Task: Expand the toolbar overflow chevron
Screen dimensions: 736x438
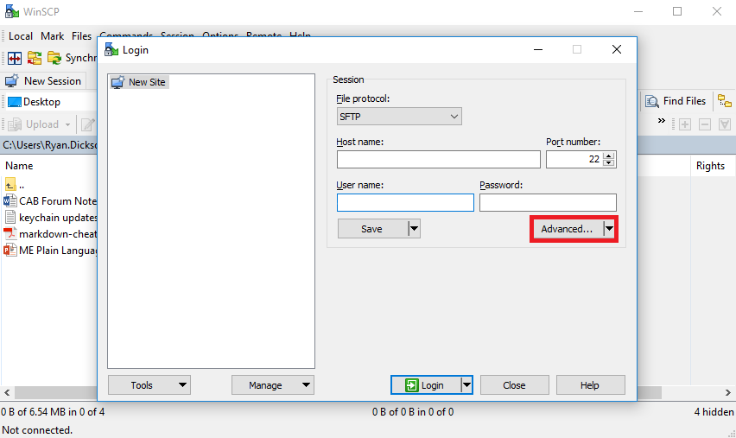Action: (x=662, y=121)
